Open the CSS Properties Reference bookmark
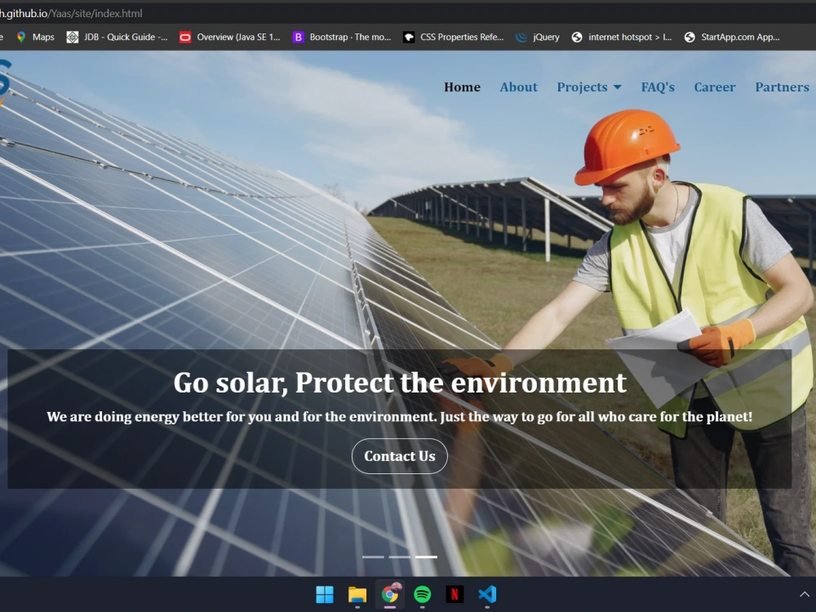The height and width of the screenshot is (612, 816). (453, 37)
